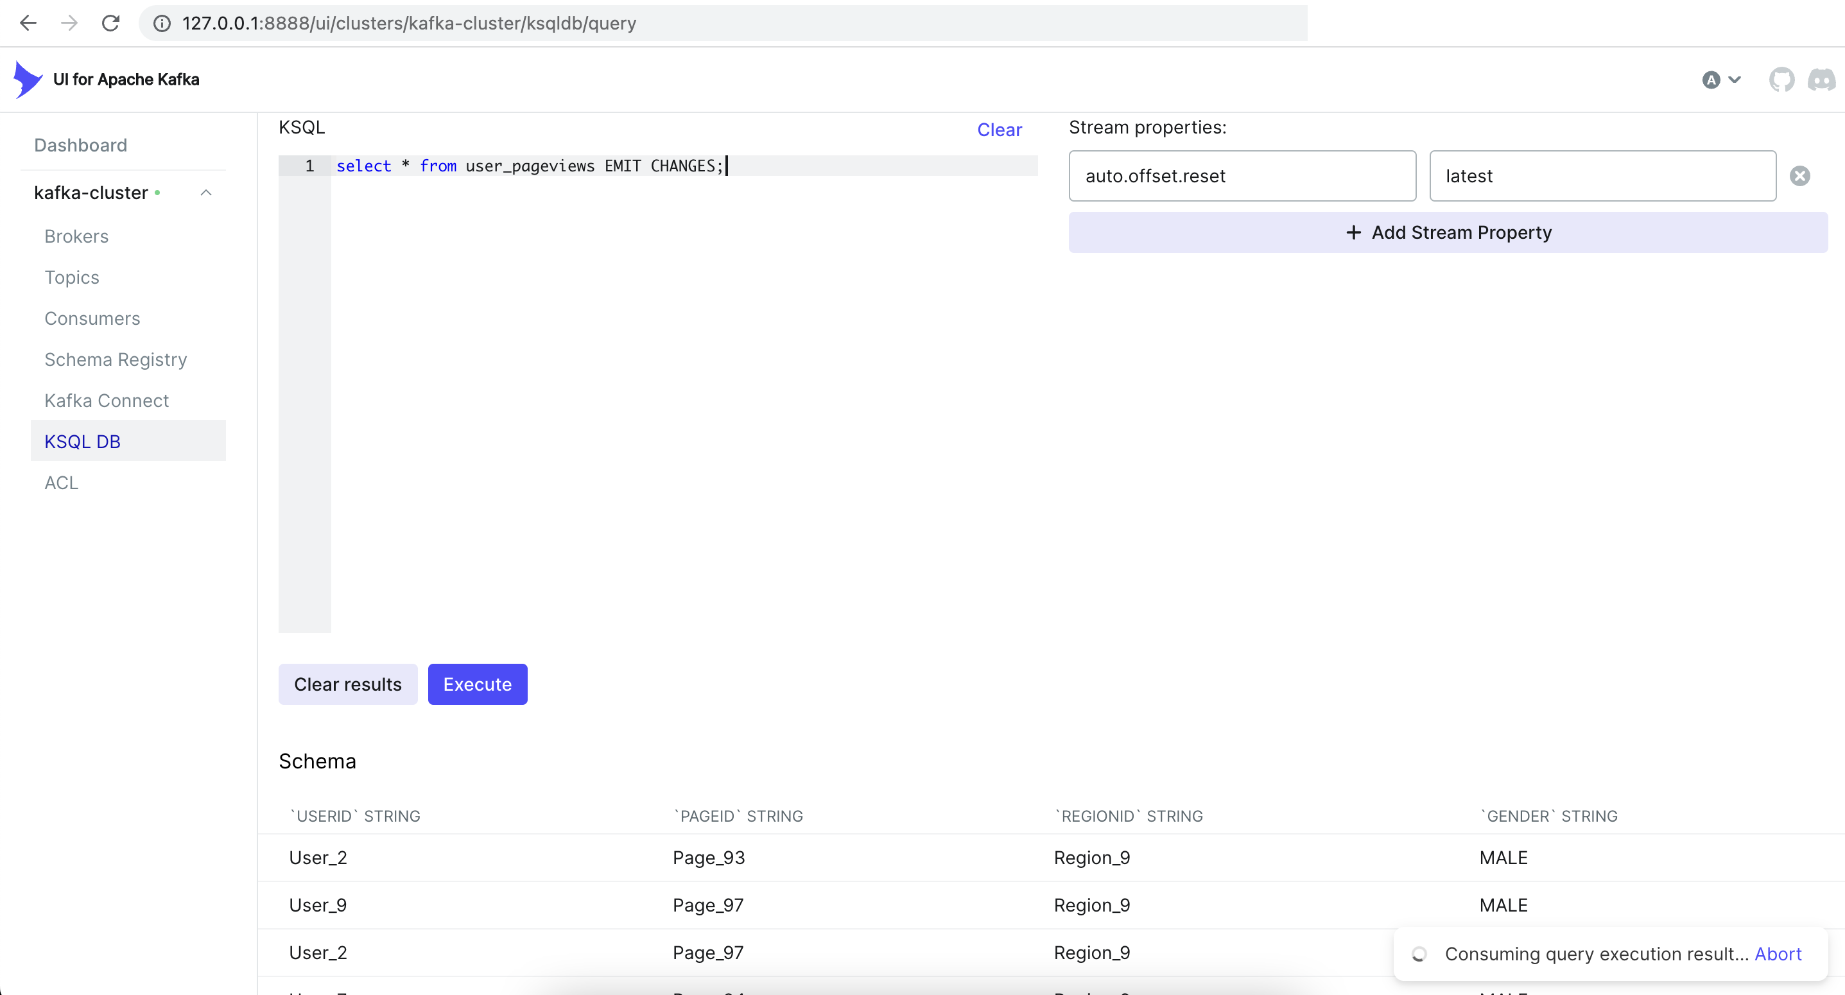Navigate to Schema Registry
This screenshot has width=1845, height=995.
[116, 359]
